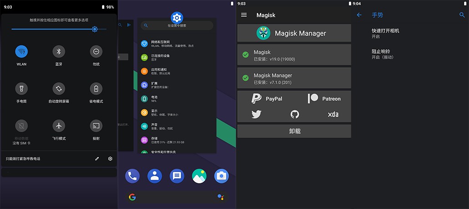Tap the Magisk Manager logo icon
Image resolution: width=469 pixels, height=209 pixels.
(263, 33)
